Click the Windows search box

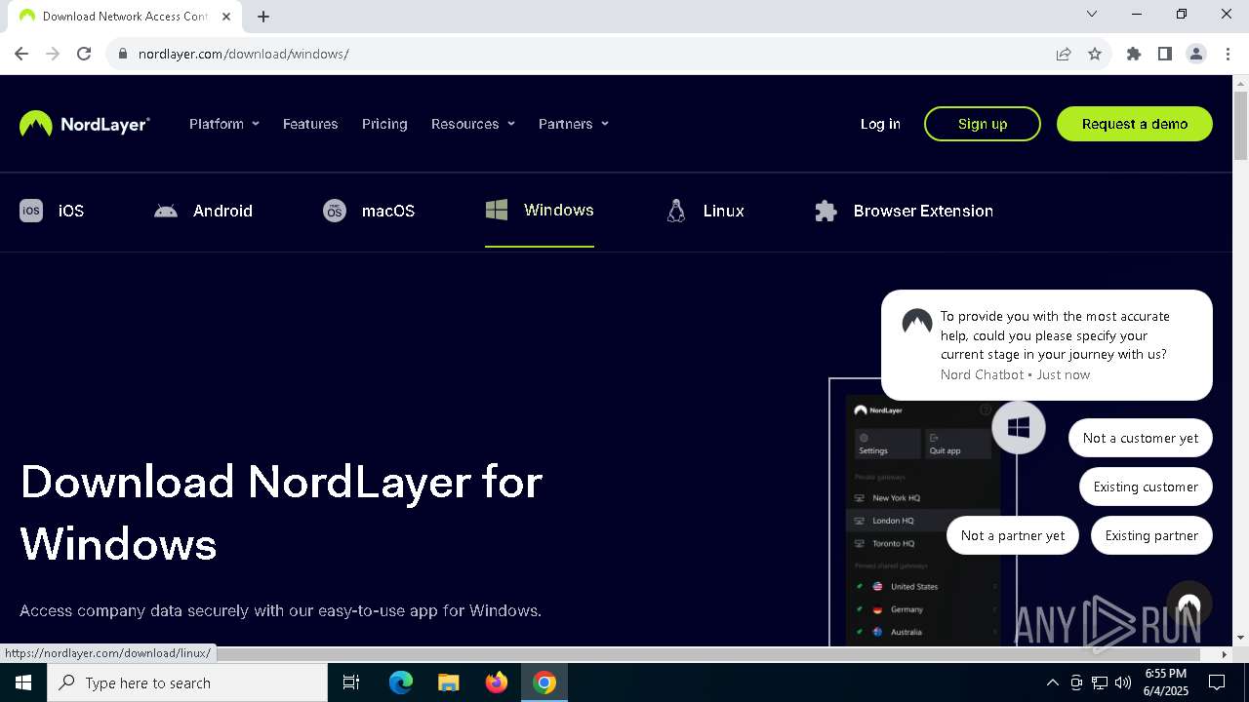[187, 682]
